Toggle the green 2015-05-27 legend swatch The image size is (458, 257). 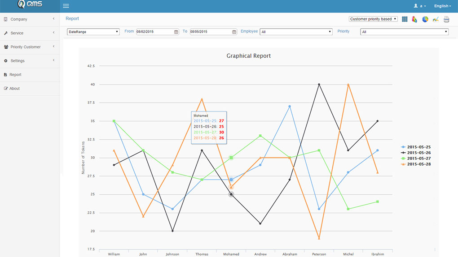coord(403,158)
